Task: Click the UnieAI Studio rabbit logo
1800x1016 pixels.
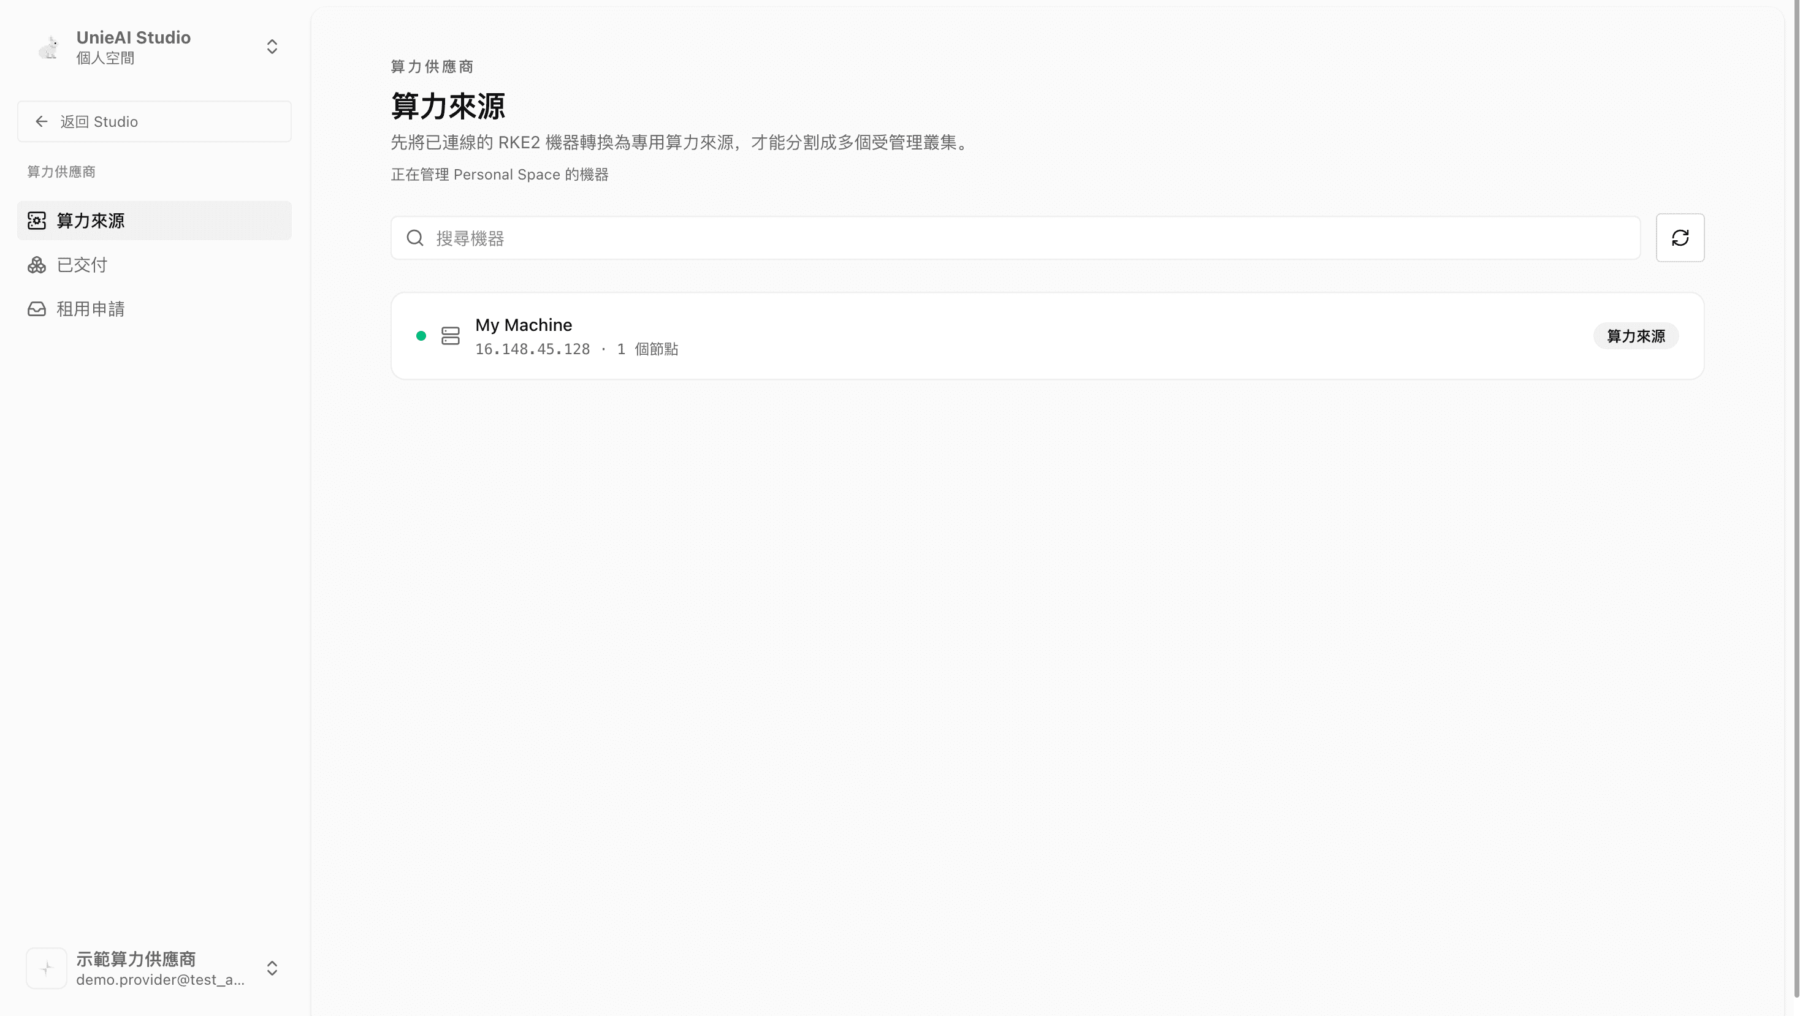Action: point(48,47)
